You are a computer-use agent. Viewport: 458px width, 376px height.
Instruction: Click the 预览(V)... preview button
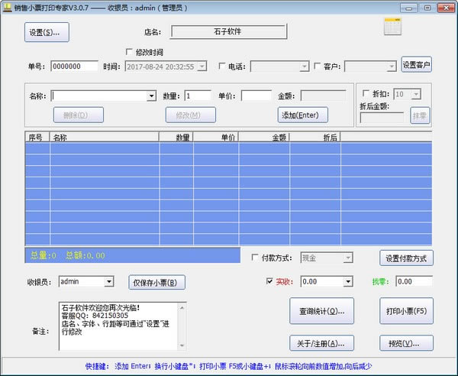tap(406, 343)
